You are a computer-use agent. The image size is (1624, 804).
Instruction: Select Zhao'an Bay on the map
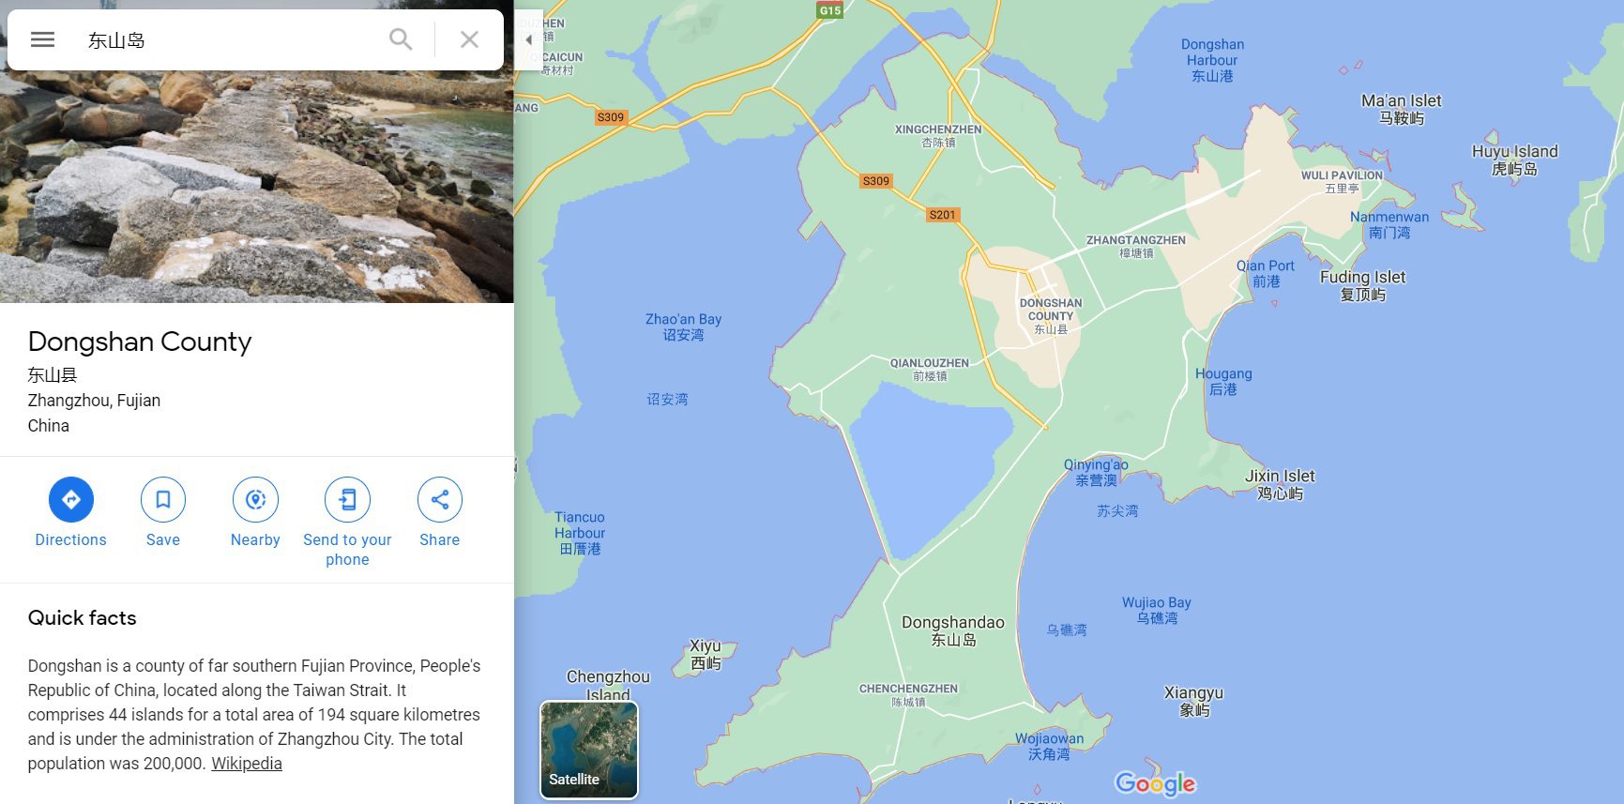(683, 326)
